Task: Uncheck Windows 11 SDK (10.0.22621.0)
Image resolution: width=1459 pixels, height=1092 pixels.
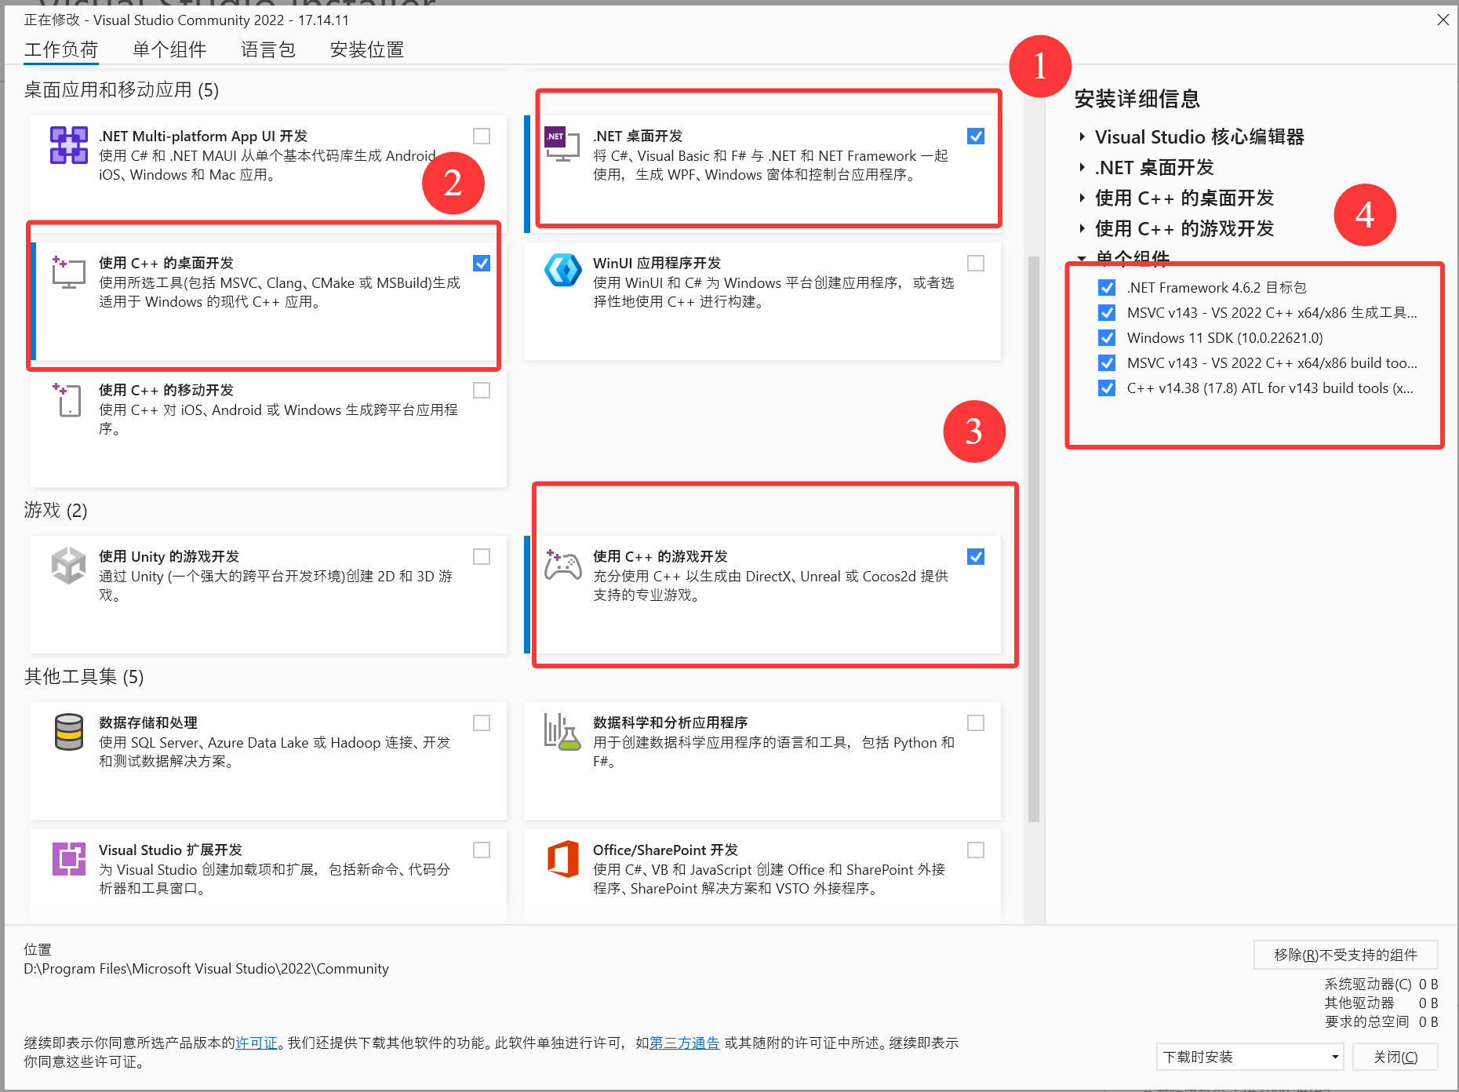Action: (1107, 338)
